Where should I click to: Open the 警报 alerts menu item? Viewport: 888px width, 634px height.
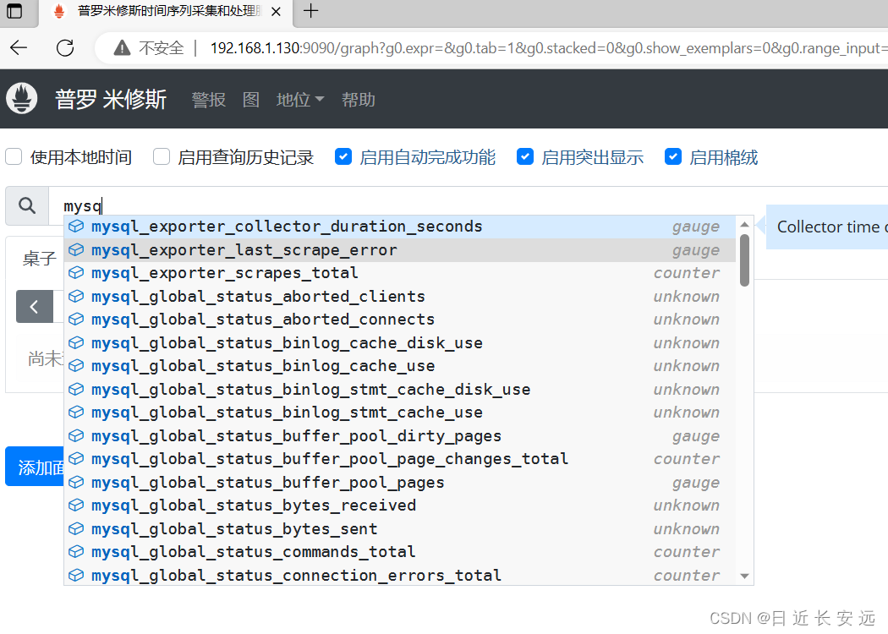(x=208, y=100)
